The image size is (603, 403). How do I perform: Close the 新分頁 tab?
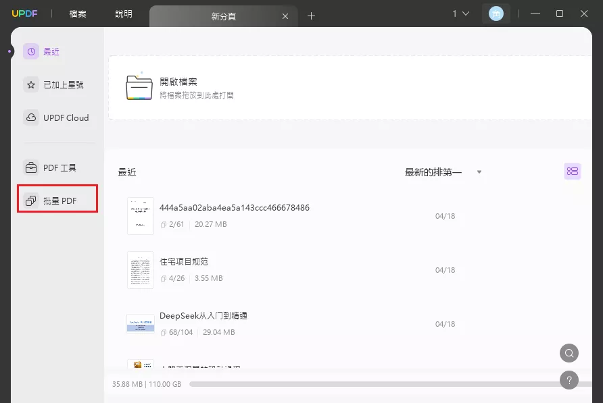(285, 16)
